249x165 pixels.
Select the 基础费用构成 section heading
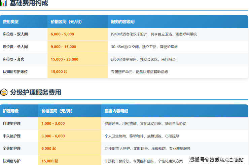click(x=29, y=3)
